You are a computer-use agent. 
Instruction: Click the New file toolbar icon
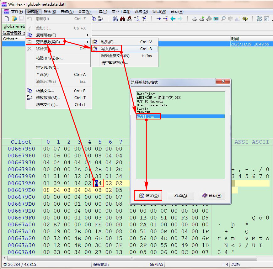coord(7,19)
